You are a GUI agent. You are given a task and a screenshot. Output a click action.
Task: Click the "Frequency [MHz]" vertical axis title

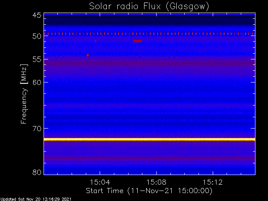coord(24,94)
